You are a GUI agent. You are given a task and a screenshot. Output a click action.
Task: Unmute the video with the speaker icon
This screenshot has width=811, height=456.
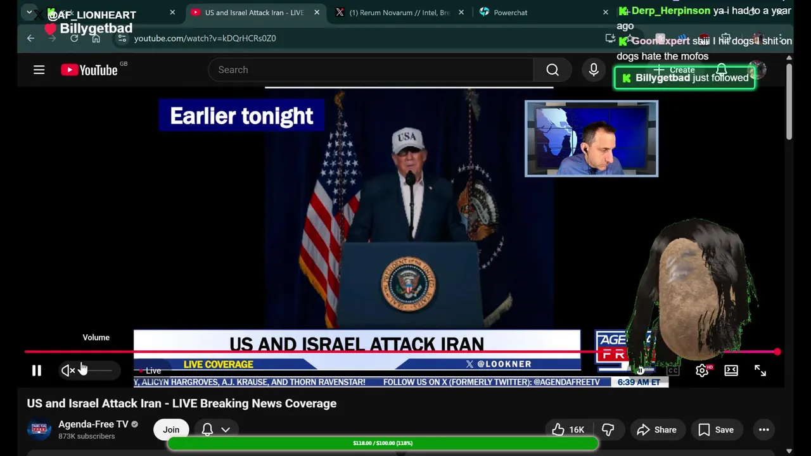coord(68,370)
